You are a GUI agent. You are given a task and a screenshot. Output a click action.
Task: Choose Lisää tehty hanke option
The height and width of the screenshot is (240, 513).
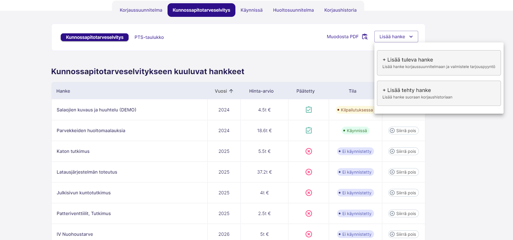click(x=439, y=93)
